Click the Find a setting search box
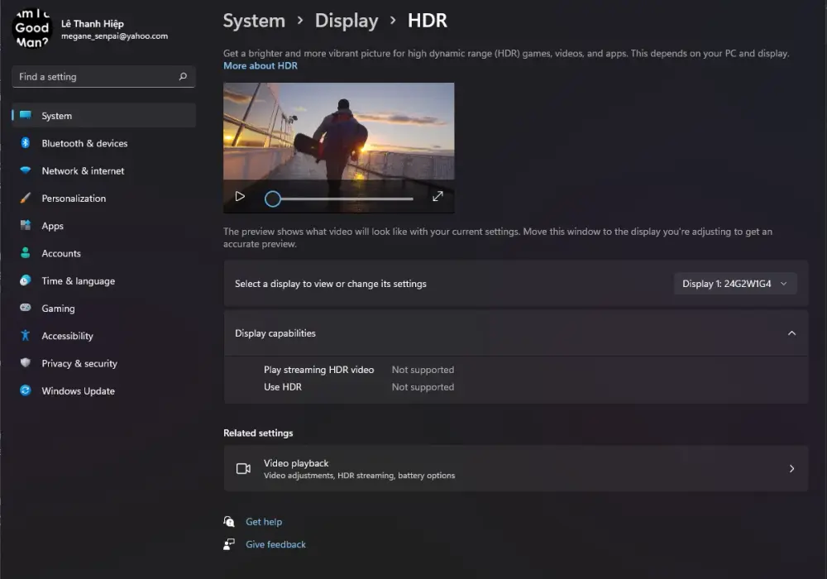 pyautogui.click(x=103, y=76)
